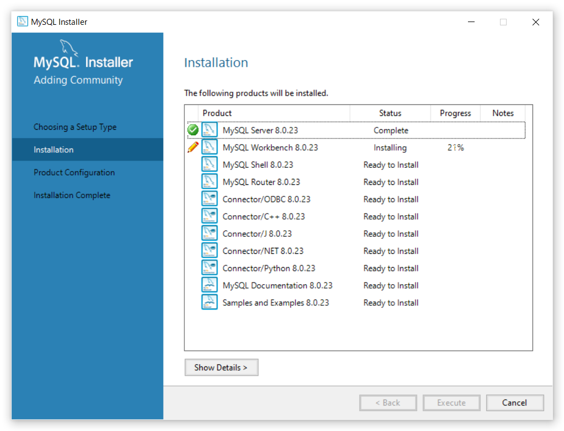Click the MySQL Server 8.0.23 product icon
The height and width of the screenshot is (431, 564).
[x=209, y=130]
